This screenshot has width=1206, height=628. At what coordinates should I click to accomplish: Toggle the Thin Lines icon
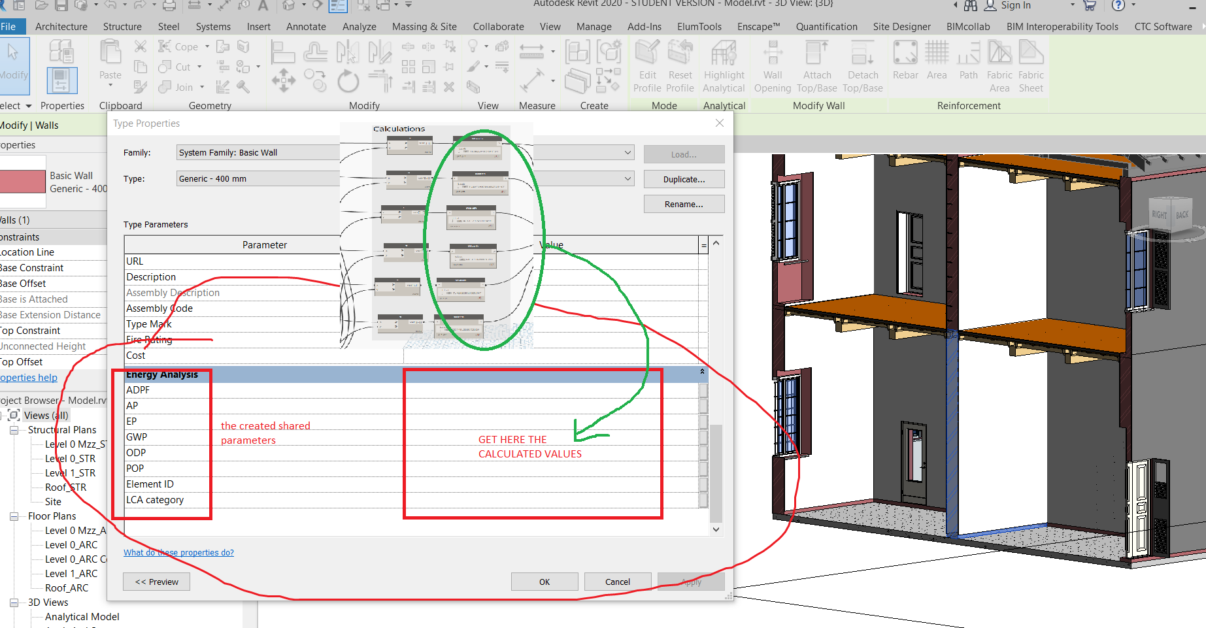[338, 5]
